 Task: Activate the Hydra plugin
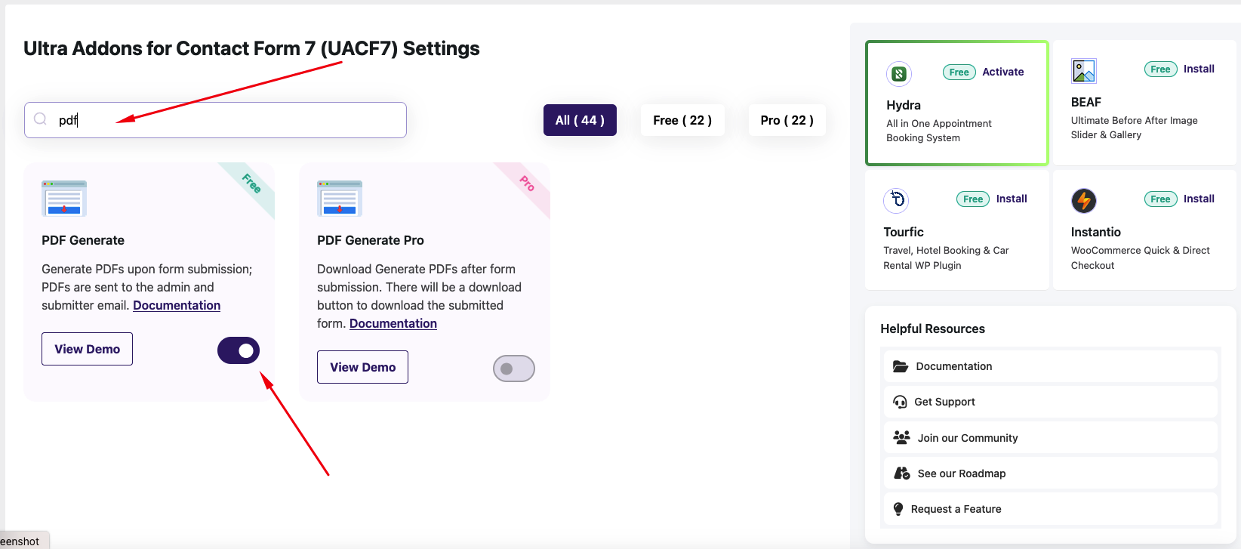(x=1003, y=72)
